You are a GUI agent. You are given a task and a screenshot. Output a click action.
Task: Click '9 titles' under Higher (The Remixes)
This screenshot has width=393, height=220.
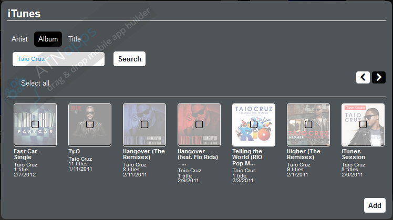pos(295,170)
